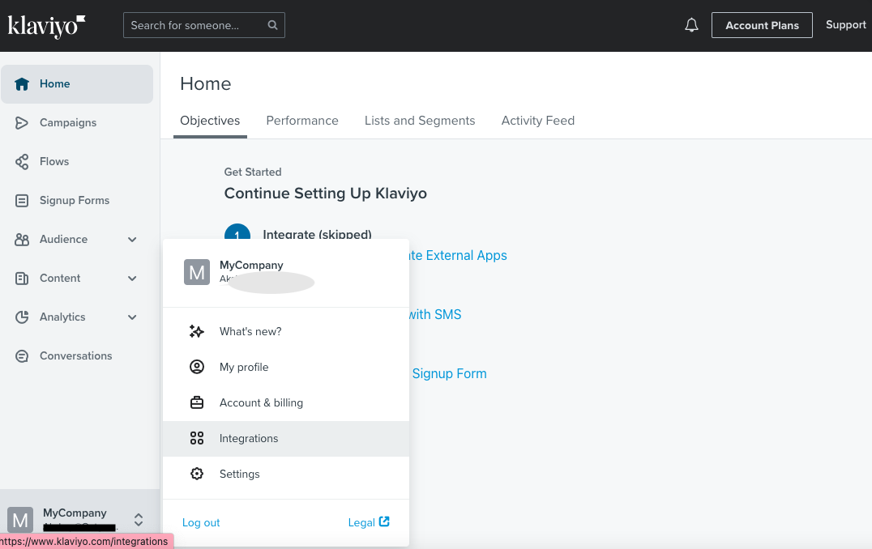Viewport: 872px width, 549px height.
Task: Click the Audience people icon
Action: point(22,240)
